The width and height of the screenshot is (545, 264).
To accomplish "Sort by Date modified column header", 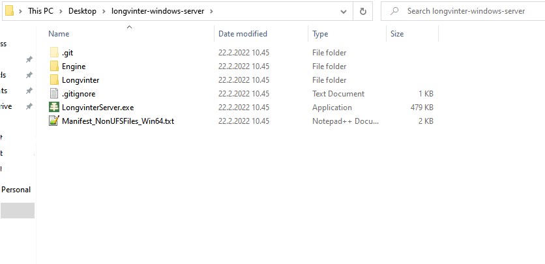I will tap(243, 34).
